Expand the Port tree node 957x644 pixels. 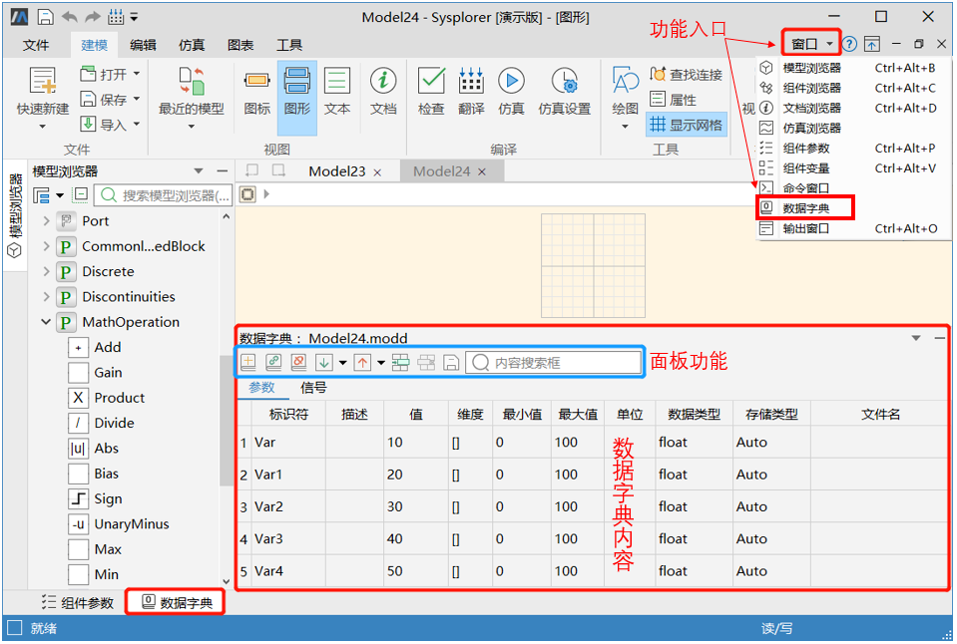(46, 220)
